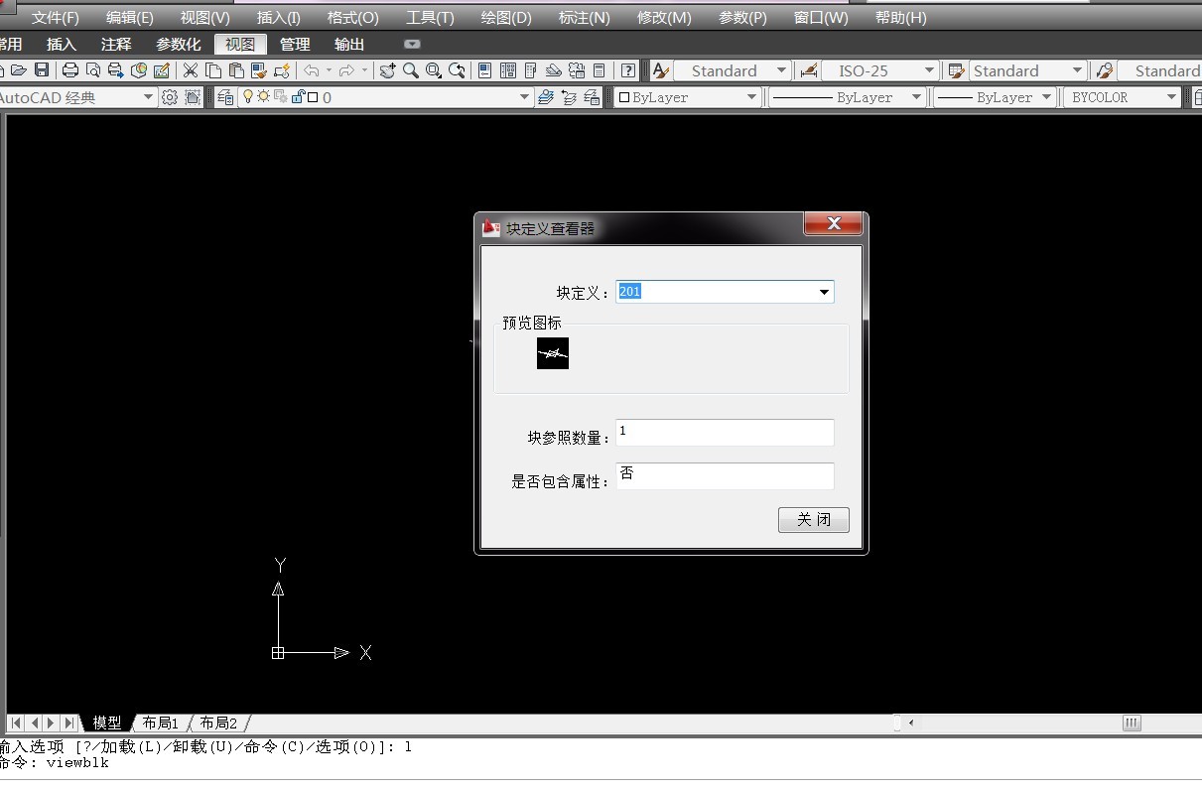The height and width of the screenshot is (790, 1202).
Task: Open the Tool Palettes window icon
Action: 530,70
